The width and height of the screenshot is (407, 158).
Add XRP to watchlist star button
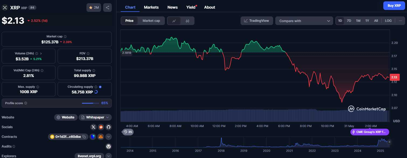pyautogui.click(x=94, y=8)
